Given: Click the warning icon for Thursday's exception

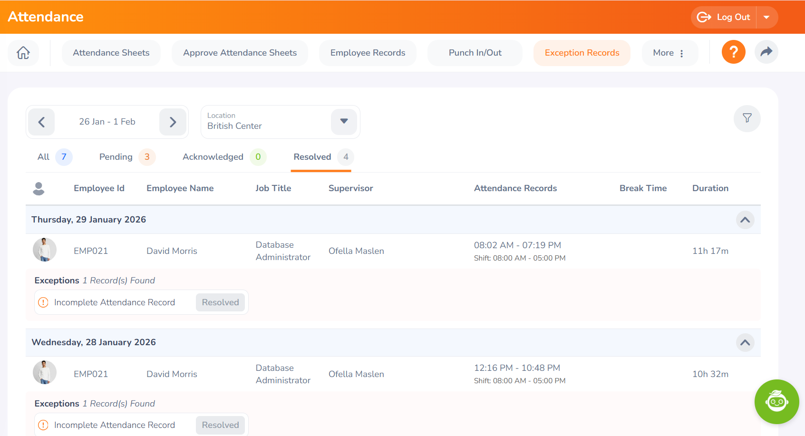Looking at the screenshot, I should (43, 302).
